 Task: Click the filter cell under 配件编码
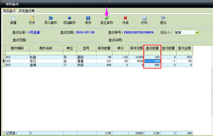pos(17,53)
